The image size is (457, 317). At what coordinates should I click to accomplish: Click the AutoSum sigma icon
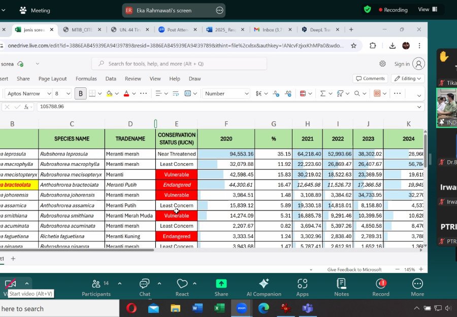coord(322,94)
